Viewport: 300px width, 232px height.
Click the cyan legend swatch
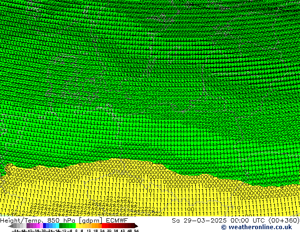click(x=57, y=226)
